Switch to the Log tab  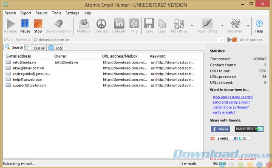tap(55, 48)
